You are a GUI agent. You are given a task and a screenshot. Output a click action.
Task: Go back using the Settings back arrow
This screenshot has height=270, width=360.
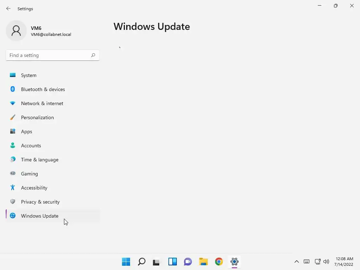click(8, 8)
